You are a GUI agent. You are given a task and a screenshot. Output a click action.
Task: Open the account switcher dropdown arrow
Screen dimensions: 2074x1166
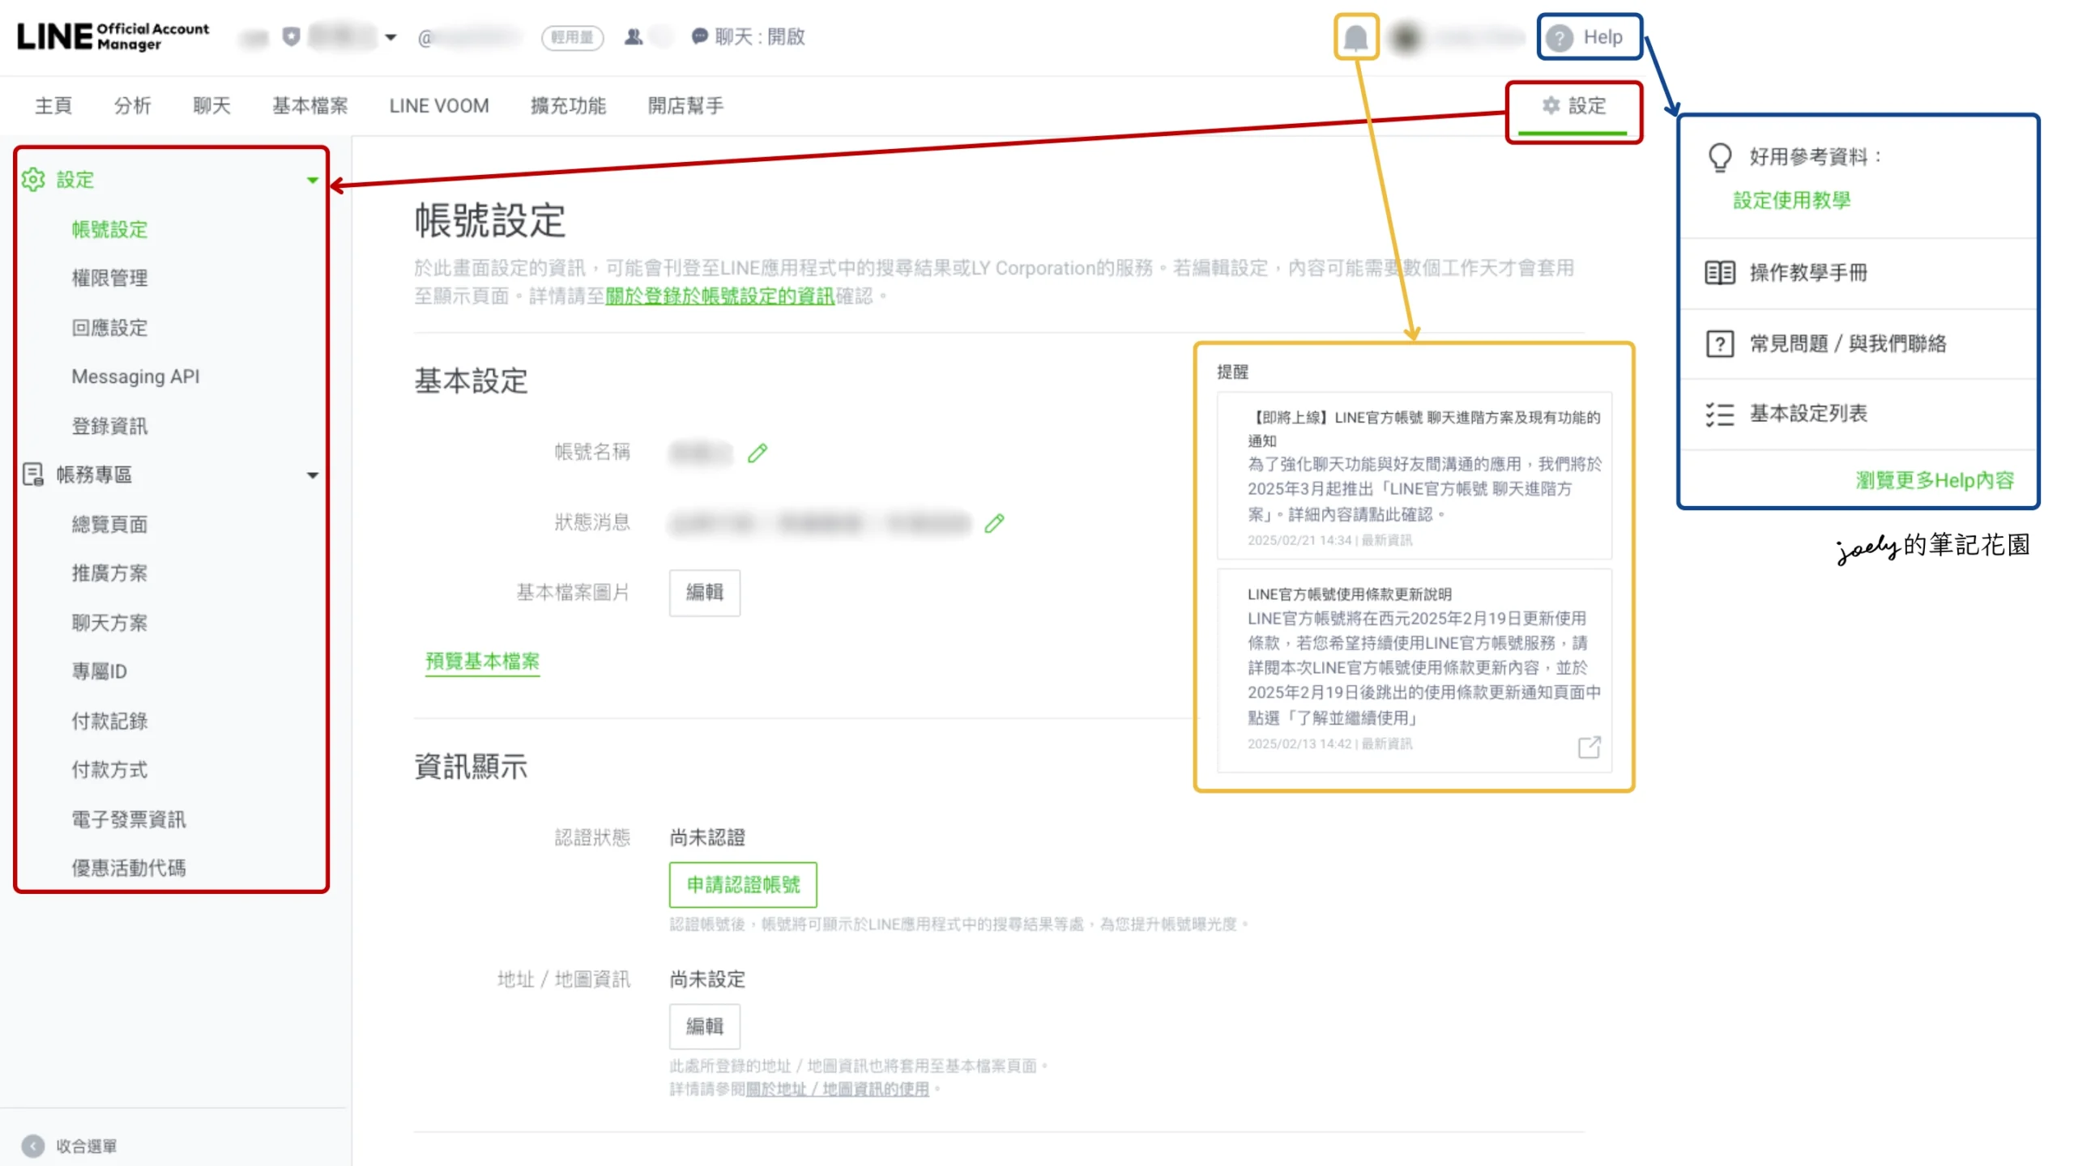pos(390,37)
